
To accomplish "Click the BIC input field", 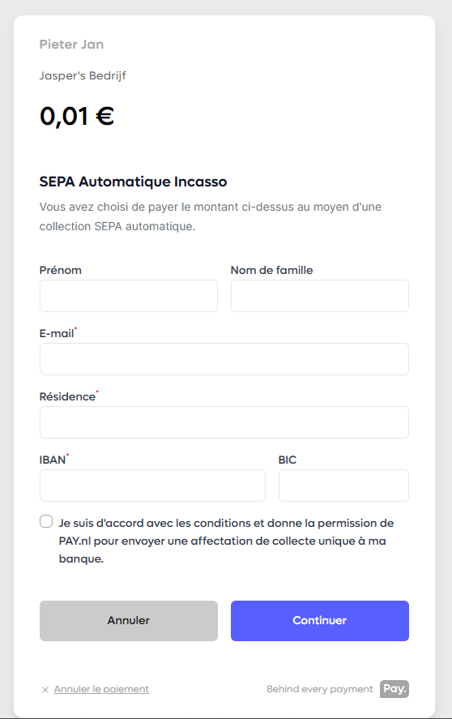I will click(x=343, y=486).
